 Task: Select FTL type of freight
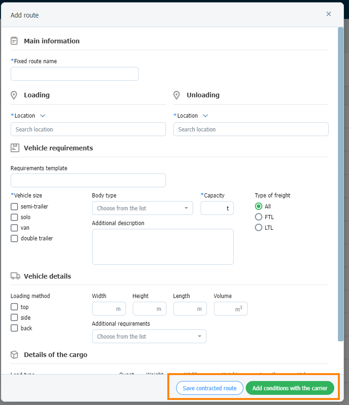(x=258, y=217)
